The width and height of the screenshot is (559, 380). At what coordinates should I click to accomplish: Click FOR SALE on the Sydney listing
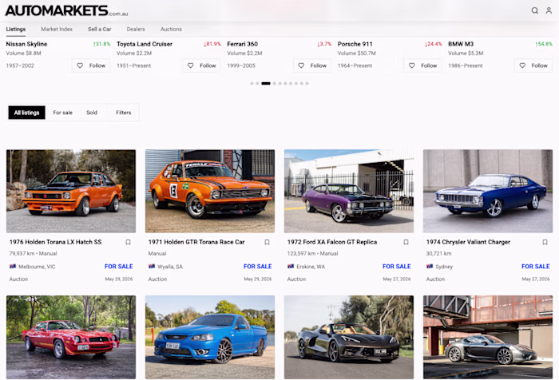536,267
